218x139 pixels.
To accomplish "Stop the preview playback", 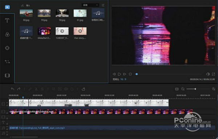I will click(x=130, y=74).
